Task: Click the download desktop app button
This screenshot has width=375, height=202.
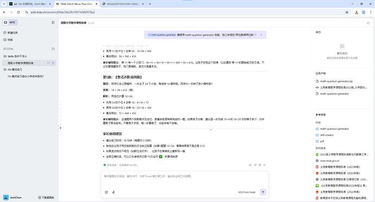Action: pos(46,198)
